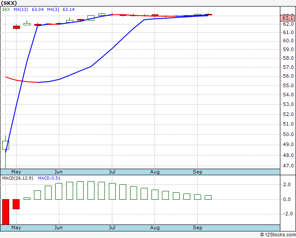Viewport: 296px width, 238px height.
Task: Open the 12Stocks.com watermark link
Action: [x=277, y=235]
